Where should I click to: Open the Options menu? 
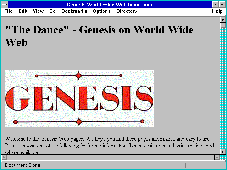102,11
